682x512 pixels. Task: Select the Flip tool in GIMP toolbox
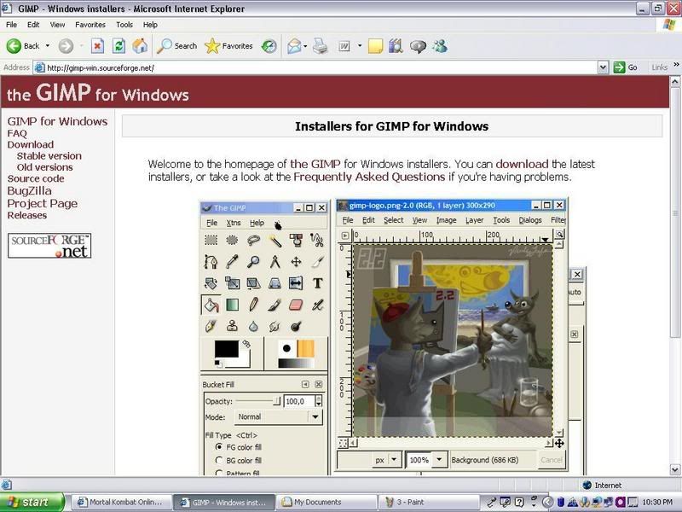tap(296, 283)
